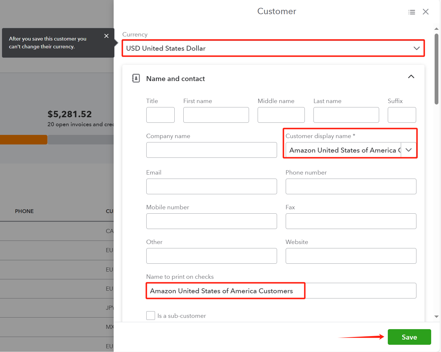Click the Website field
Image resolution: width=441 pixels, height=352 pixels.
pos(351,256)
